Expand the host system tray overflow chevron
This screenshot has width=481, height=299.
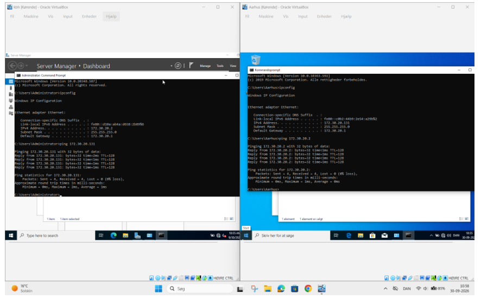pyautogui.click(x=385, y=289)
